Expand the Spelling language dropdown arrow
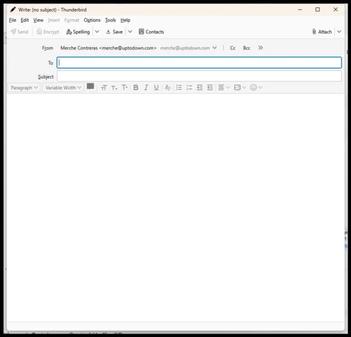 point(97,31)
